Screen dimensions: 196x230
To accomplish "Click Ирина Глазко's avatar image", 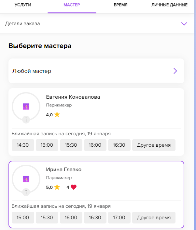I will 26,179.
